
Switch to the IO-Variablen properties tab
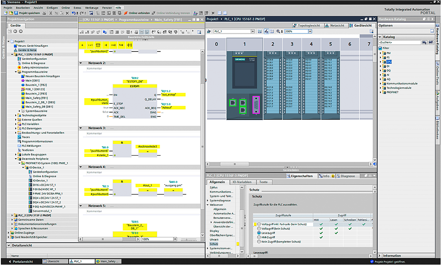pyautogui.click(x=243, y=182)
